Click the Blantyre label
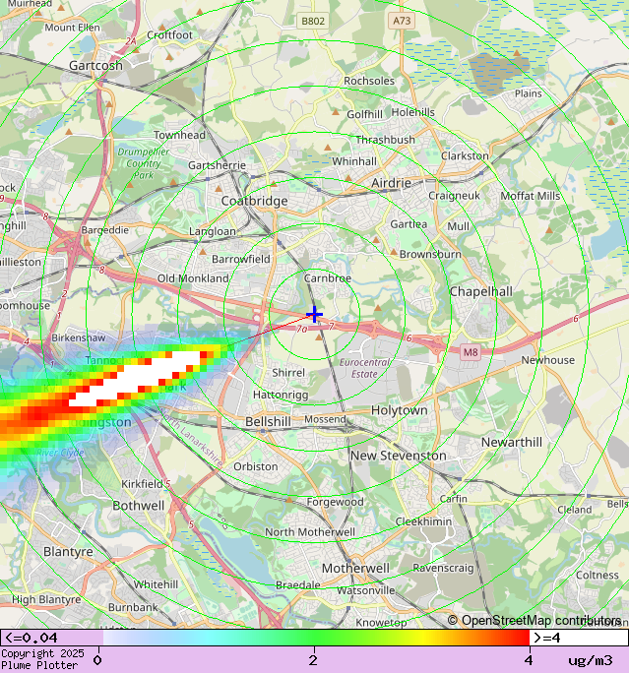Image resolution: width=629 pixels, height=673 pixels. (68, 552)
